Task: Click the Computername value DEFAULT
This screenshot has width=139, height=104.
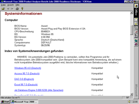Action: click(46, 42)
